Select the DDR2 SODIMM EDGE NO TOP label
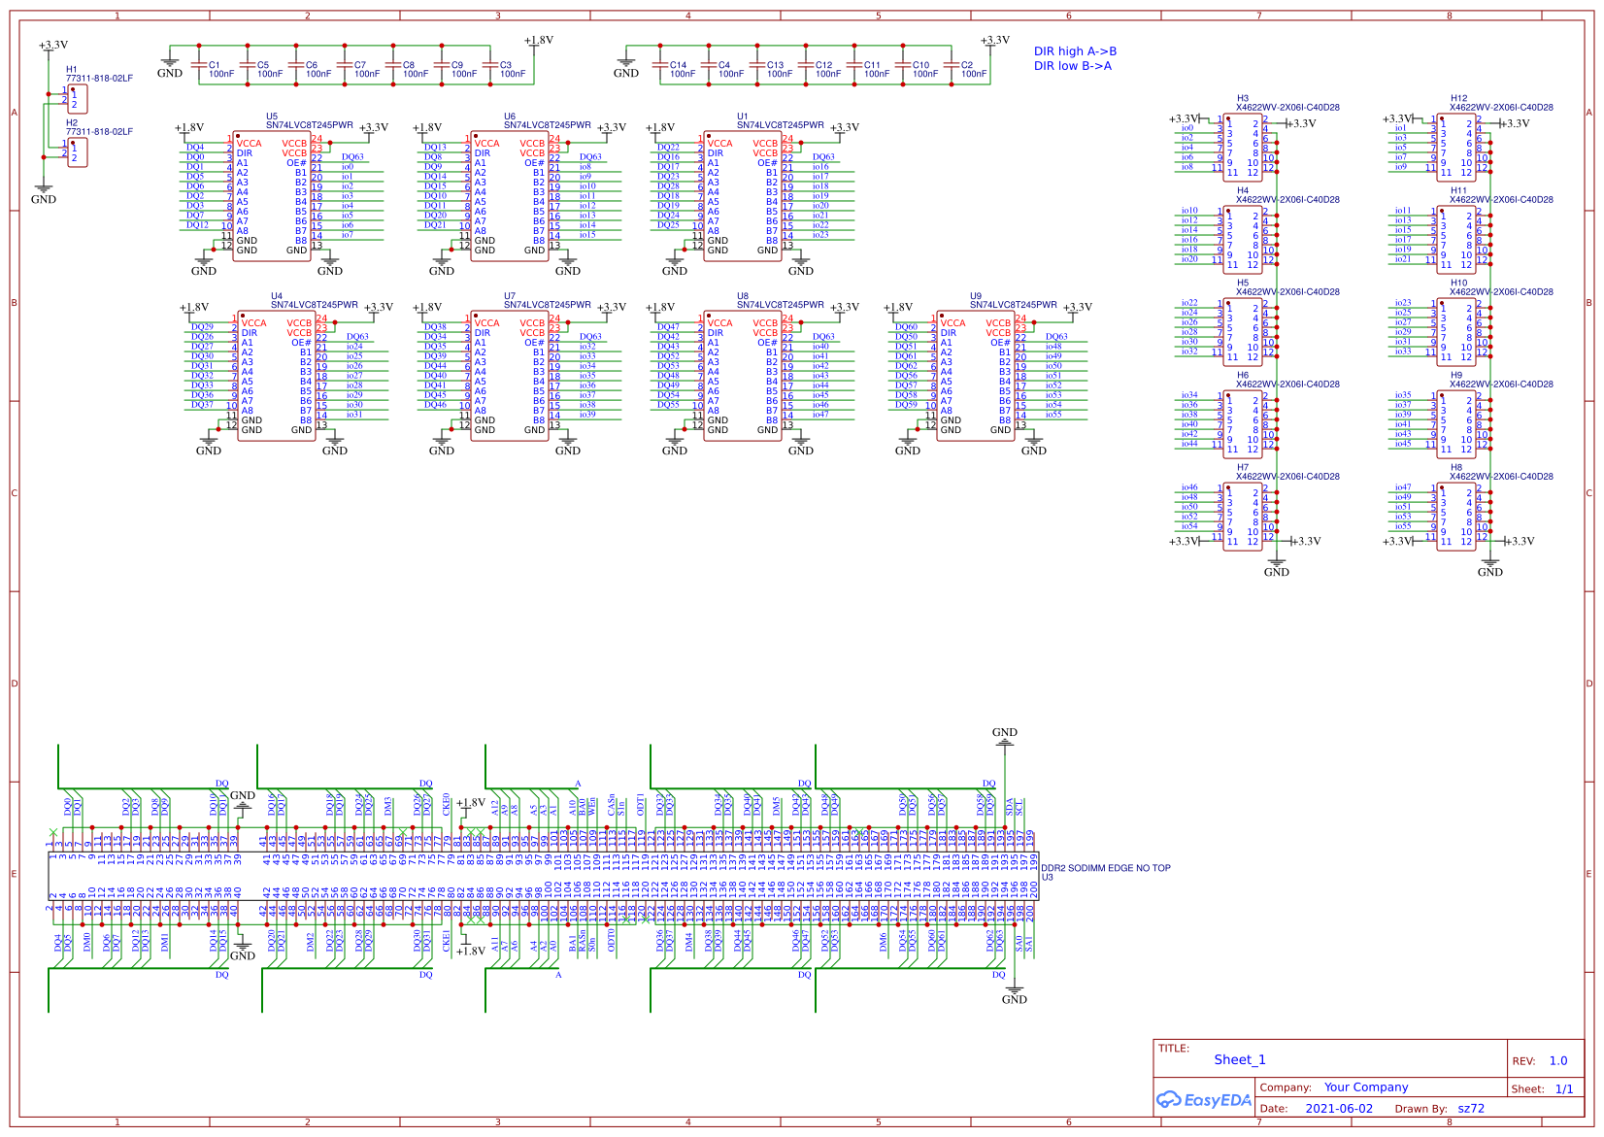Viewport: 1604px width, 1137px height. coord(1107,868)
